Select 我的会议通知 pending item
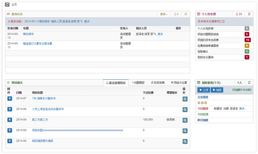The width and height of the screenshot is (258, 154). click(205, 57)
